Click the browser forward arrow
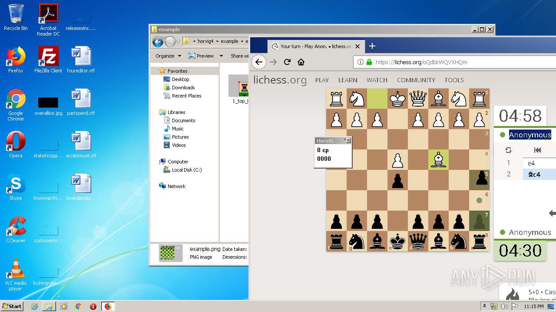The width and height of the screenshot is (556, 312). tap(273, 62)
